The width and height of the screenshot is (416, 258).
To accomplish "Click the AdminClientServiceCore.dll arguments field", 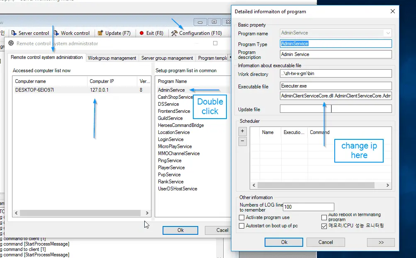I will click(x=336, y=96).
